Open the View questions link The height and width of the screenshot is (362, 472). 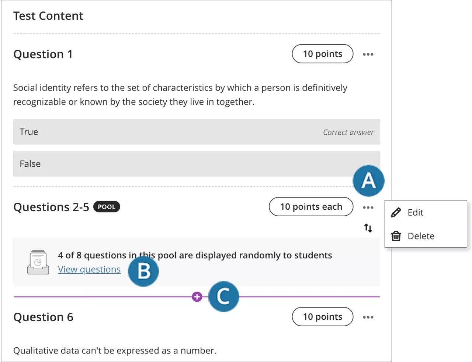[89, 269]
